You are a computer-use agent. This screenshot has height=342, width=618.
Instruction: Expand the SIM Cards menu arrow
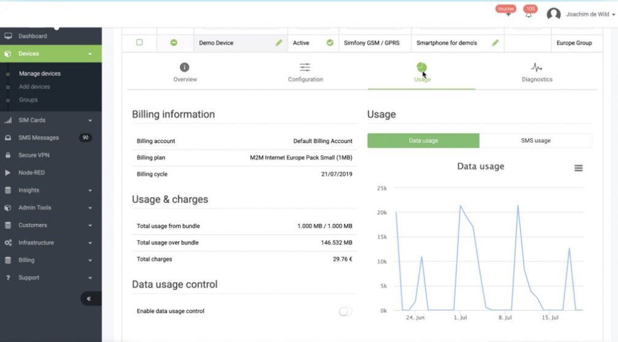[90, 121]
